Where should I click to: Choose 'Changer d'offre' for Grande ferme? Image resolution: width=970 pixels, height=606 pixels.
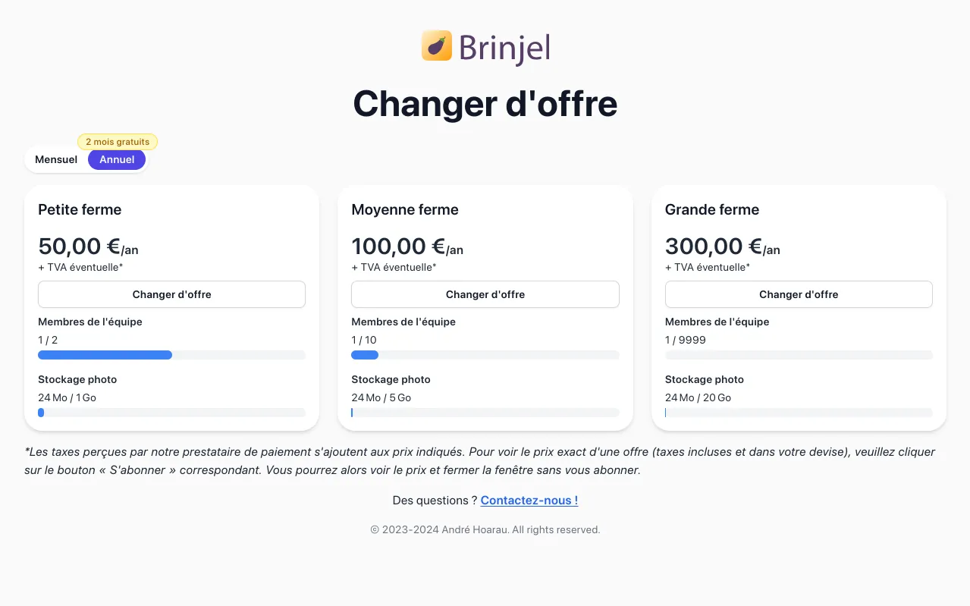tap(798, 294)
